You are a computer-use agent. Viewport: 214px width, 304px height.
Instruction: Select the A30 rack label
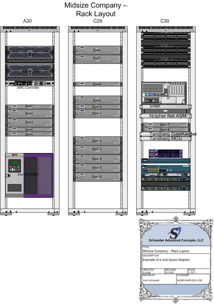(27, 21)
